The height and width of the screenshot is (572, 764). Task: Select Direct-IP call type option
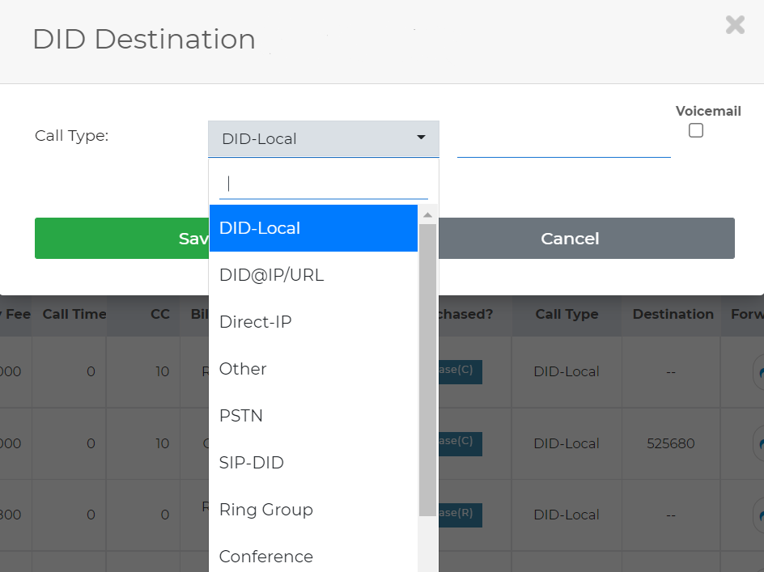pyautogui.click(x=313, y=322)
